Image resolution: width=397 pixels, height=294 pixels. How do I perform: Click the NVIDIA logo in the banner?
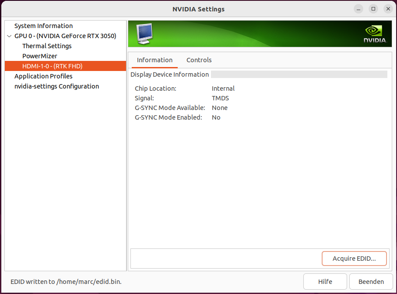coord(375,34)
